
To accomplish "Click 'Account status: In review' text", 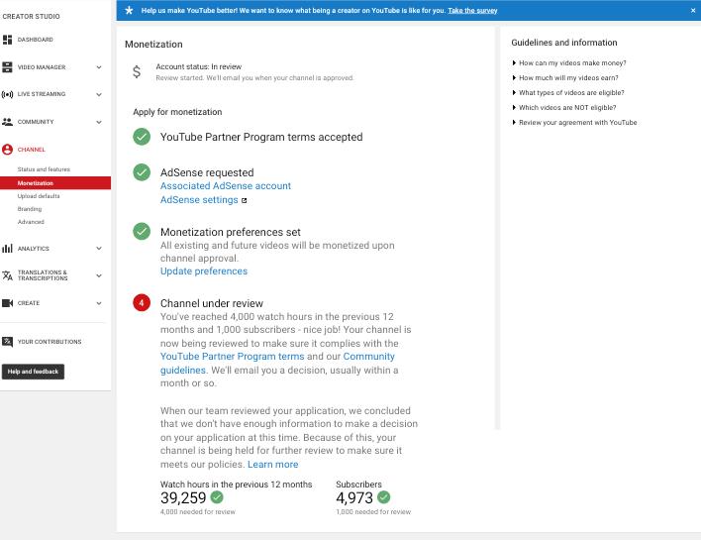I will (198, 66).
